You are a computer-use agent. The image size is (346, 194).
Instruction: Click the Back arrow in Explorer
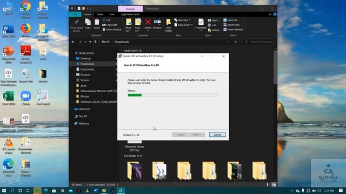point(73,42)
